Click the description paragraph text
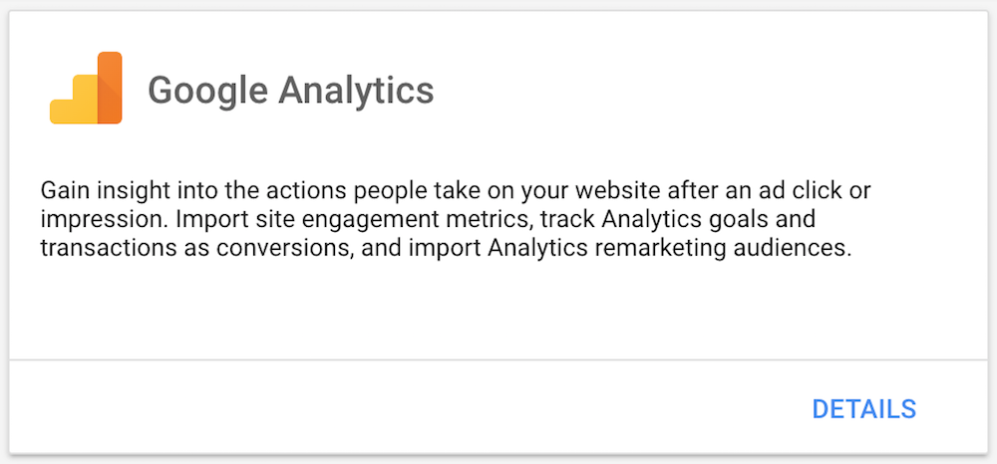Viewport: 997px width, 464px height. (x=448, y=219)
